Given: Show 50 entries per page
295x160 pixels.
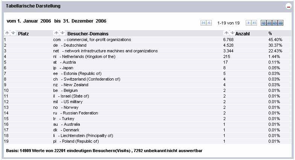Looking at the screenshot, I should pyautogui.click(x=275, y=23).
